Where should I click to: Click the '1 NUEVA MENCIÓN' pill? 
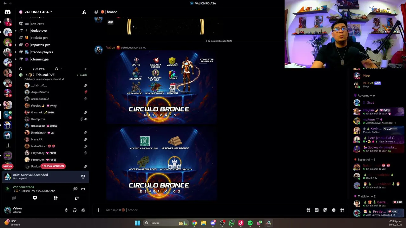point(53,166)
